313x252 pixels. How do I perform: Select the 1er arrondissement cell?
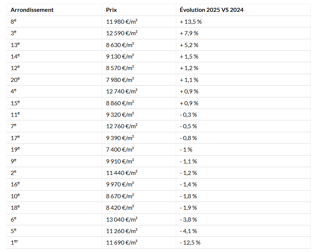15,243
